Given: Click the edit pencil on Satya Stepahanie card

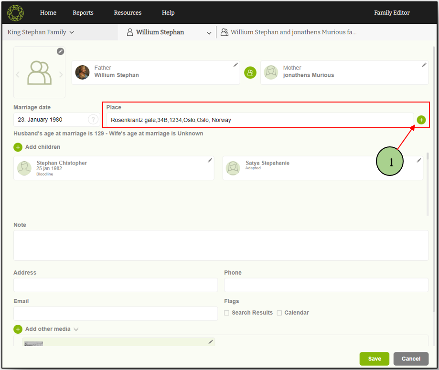Looking at the screenshot, I should click(x=418, y=161).
